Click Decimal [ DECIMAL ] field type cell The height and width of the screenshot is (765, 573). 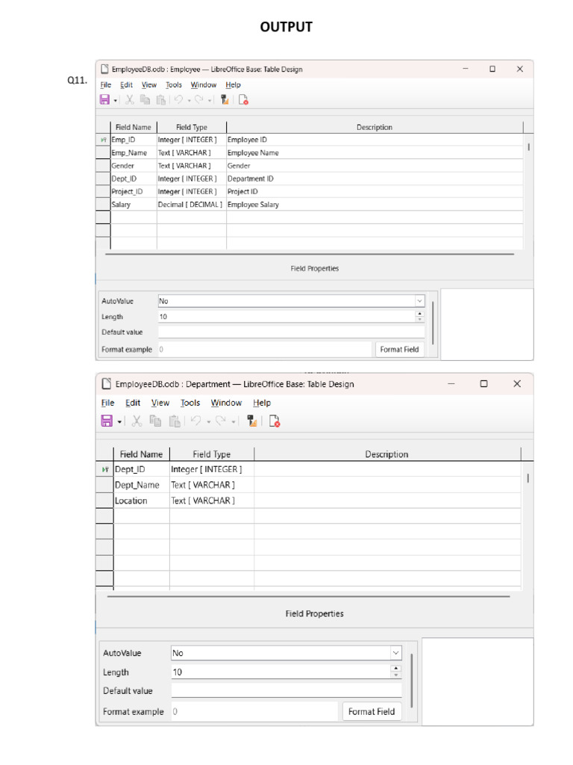[192, 205]
